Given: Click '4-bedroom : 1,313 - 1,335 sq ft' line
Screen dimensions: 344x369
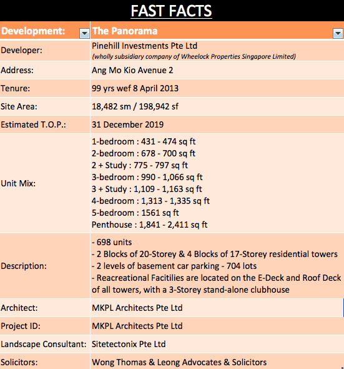Looking at the screenshot, I should [x=150, y=201].
